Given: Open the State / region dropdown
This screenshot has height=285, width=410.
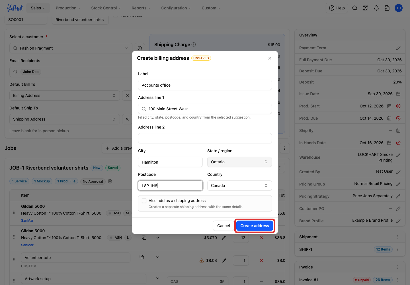Looking at the screenshot, I should pyautogui.click(x=239, y=162).
